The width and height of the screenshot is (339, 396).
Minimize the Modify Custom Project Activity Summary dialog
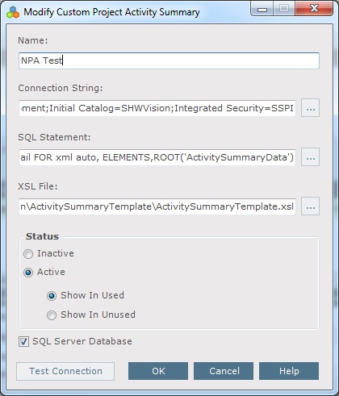click(262, 9)
